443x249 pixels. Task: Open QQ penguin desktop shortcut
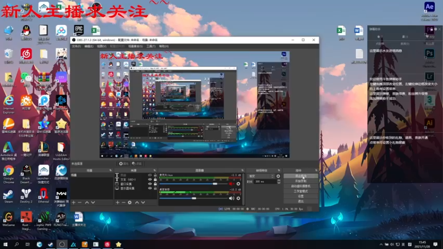pos(26,33)
